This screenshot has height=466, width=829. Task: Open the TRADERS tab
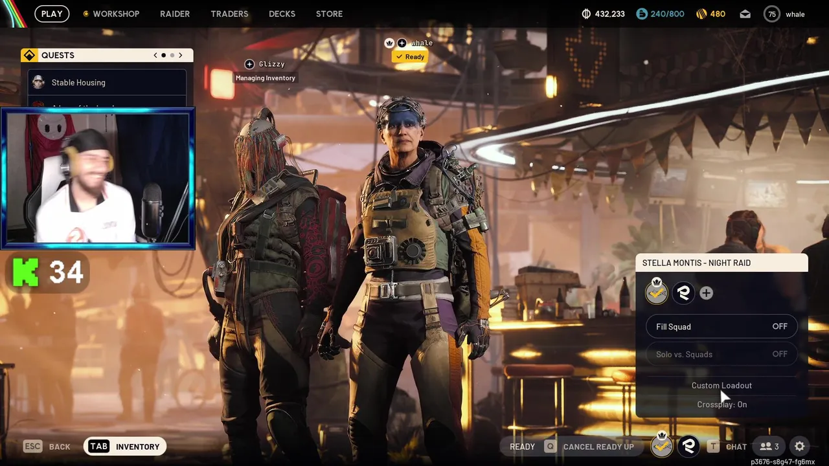(229, 14)
